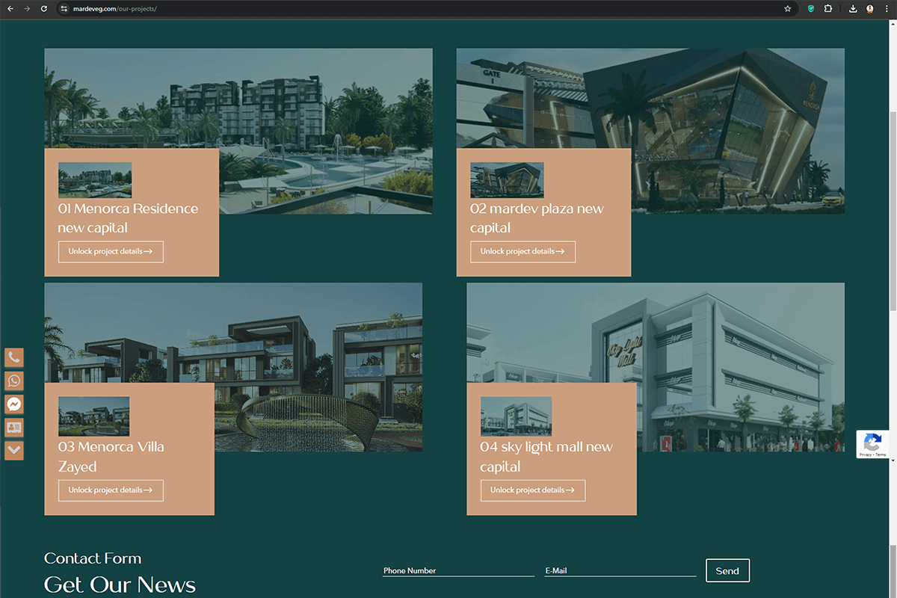897x598 pixels.
Task: Unlock project details for sky light mall
Action: 532,490
